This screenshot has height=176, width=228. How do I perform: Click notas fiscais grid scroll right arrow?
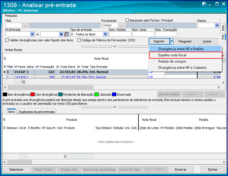(x=219, y=87)
